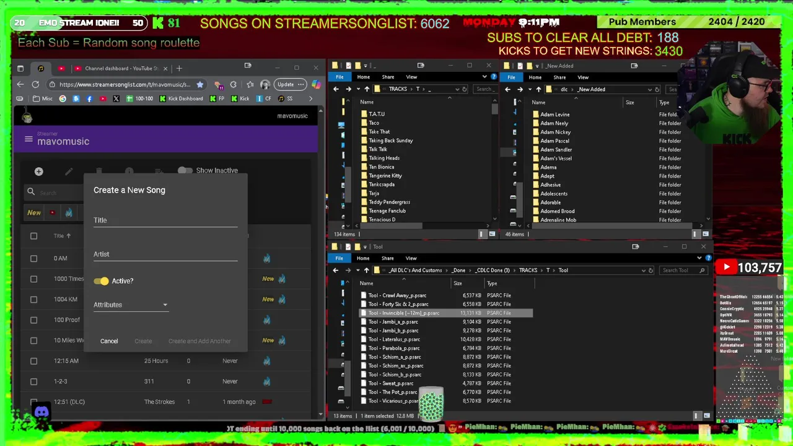Check the box for 12:15 AM row
793x446 pixels.
coord(33,361)
